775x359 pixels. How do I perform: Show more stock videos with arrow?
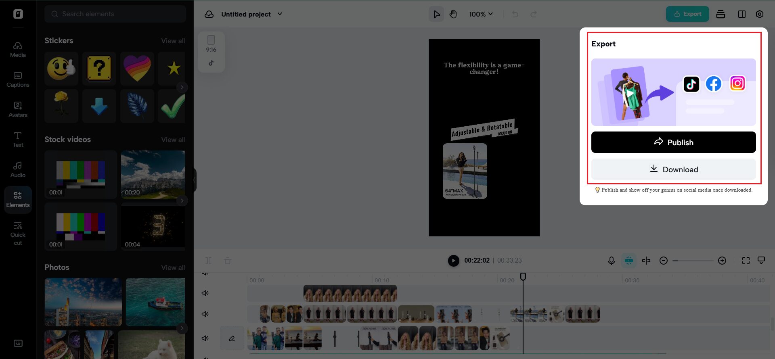(182, 200)
